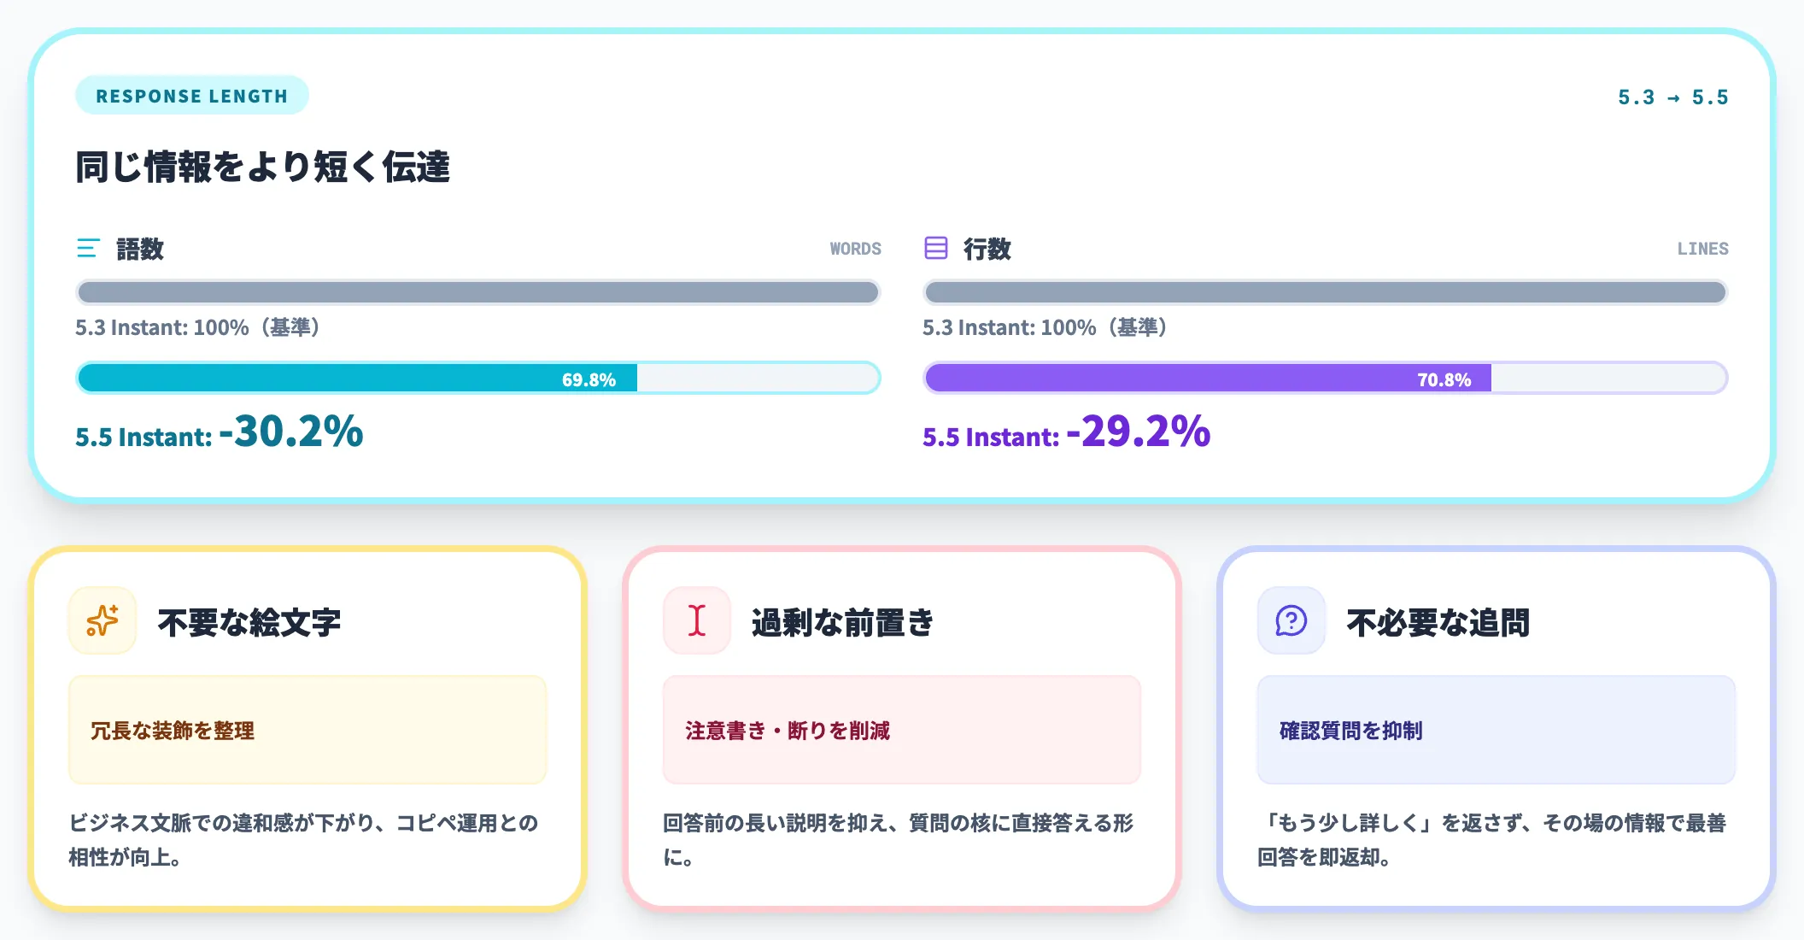Click the WORDS caption
Screen dimensions: 1804x940
tap(855, 249)
